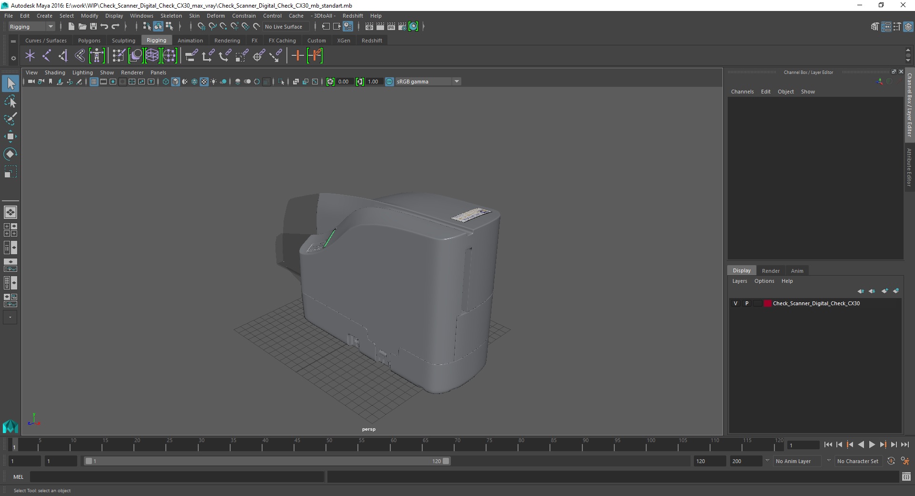Open shelf options gear menu

click(x=13, y=58)
